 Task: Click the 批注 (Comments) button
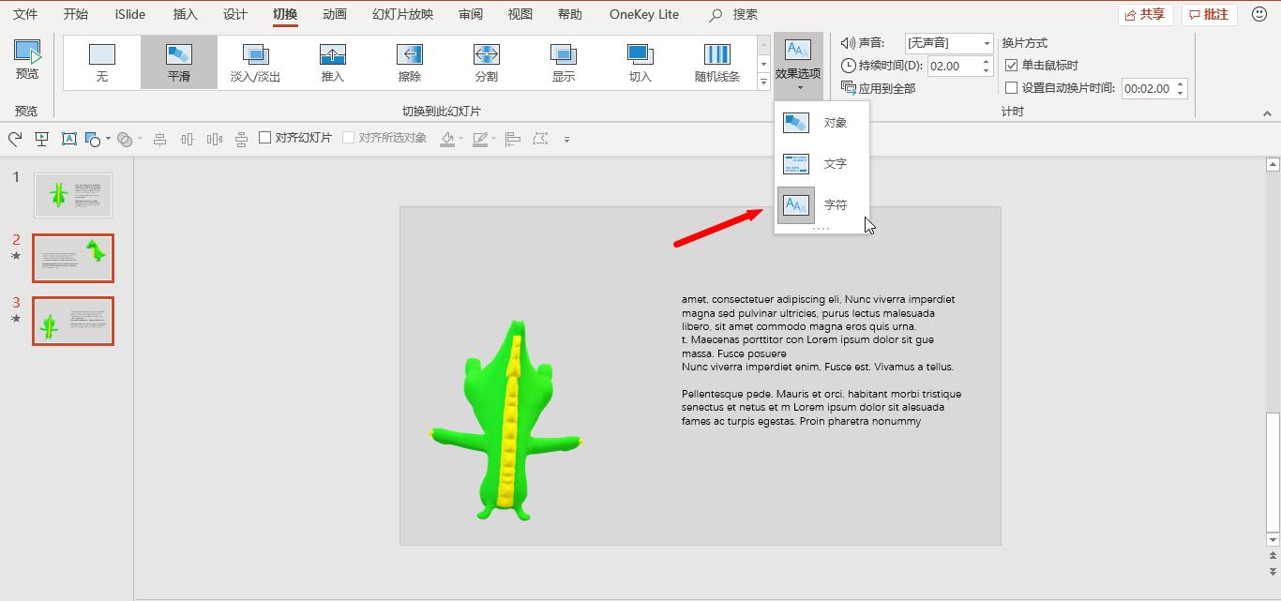(x=1209, y=14)
